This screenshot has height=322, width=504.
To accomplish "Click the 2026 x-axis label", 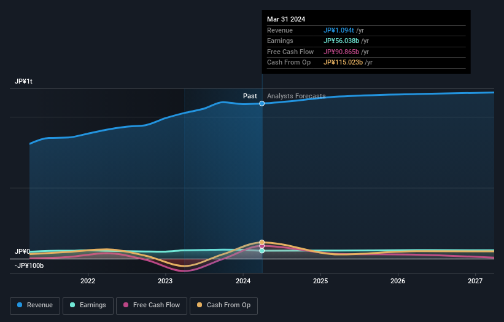I will [398, 281].
